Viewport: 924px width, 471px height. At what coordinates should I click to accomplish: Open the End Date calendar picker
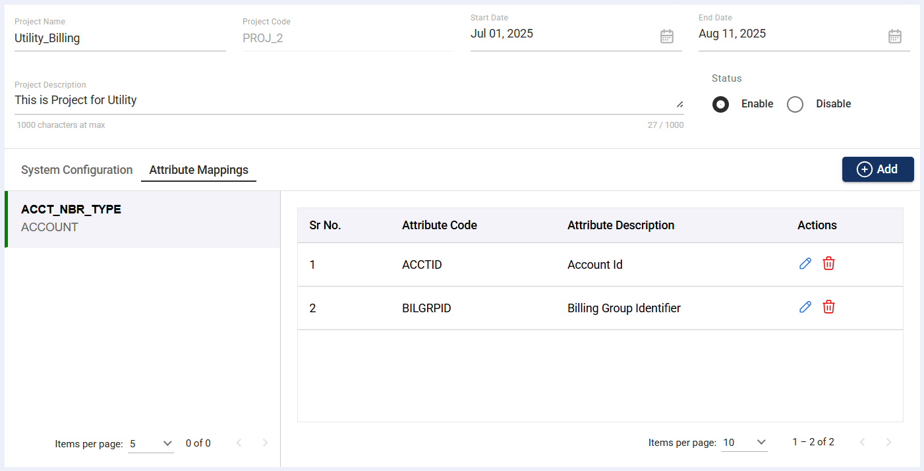[x=894, y=36]
